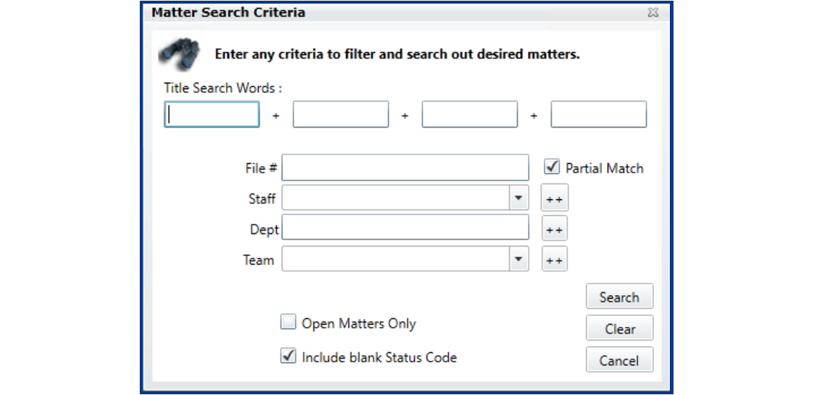This screenshot has width=814, height=395.
Task: Close the Matter Search Criteria dialog
Action: (x=653, y=12)
